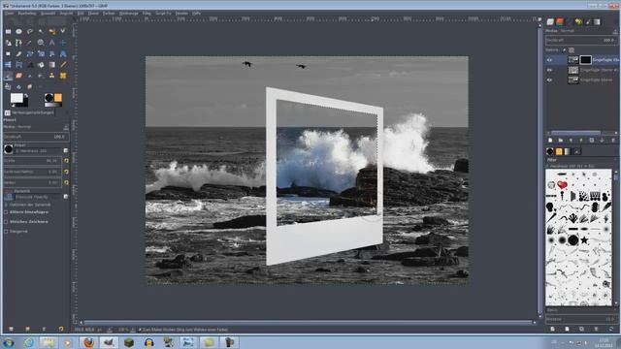This screenshot has height=349, width=621.
Task: Select the Zoom magnifier tool
Action: [41, 43]
